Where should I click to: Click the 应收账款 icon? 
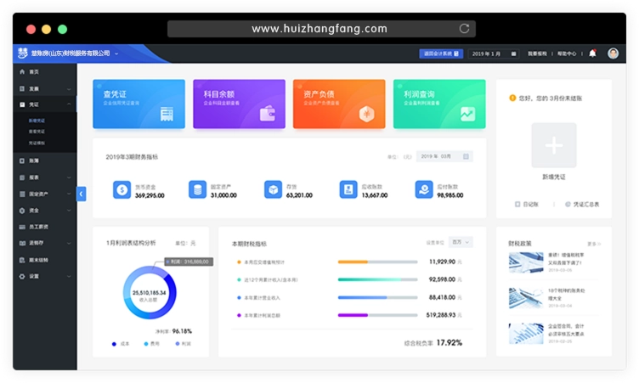pos(348,190)
